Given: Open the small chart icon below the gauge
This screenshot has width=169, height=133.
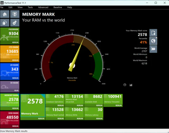Looking at the screenshot, I should [x=131, y=85].
